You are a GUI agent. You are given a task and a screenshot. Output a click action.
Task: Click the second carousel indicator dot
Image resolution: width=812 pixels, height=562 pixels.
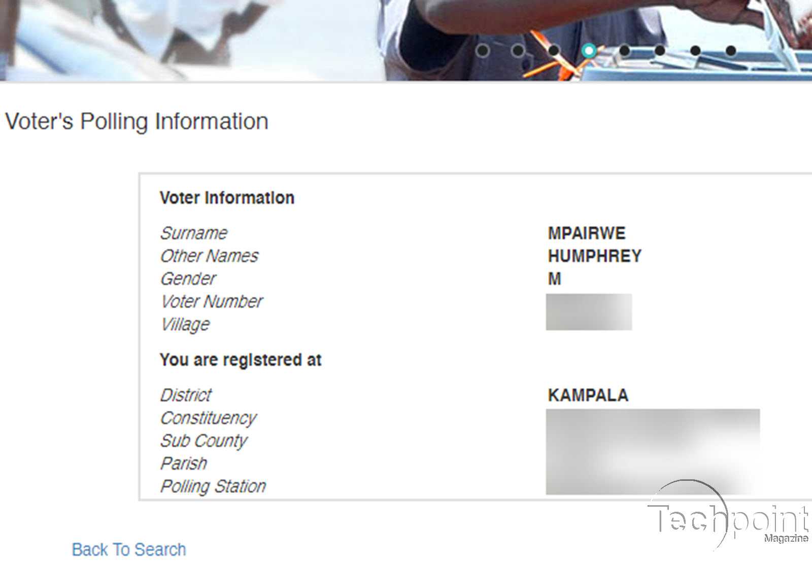coord(519,51)
